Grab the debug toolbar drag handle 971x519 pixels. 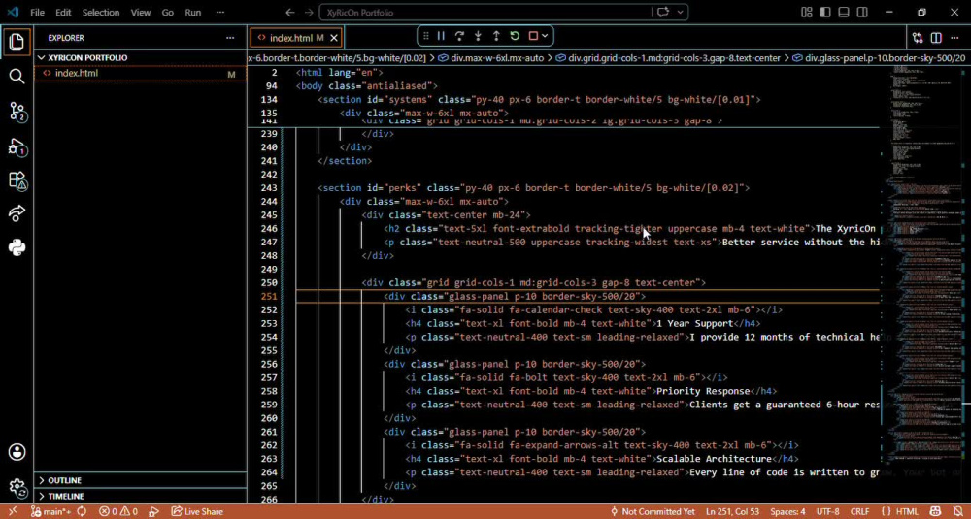[x=426, y=36]
